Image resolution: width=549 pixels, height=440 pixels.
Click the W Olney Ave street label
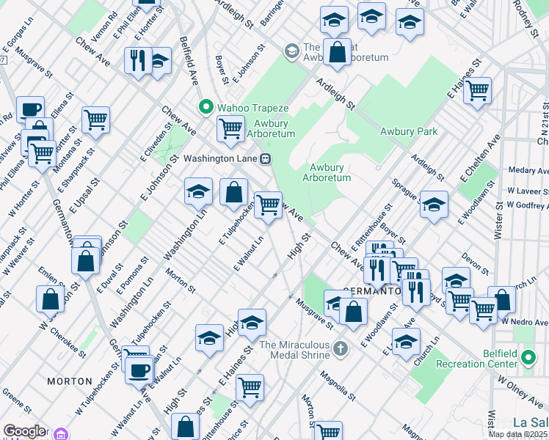pos(520,391)
